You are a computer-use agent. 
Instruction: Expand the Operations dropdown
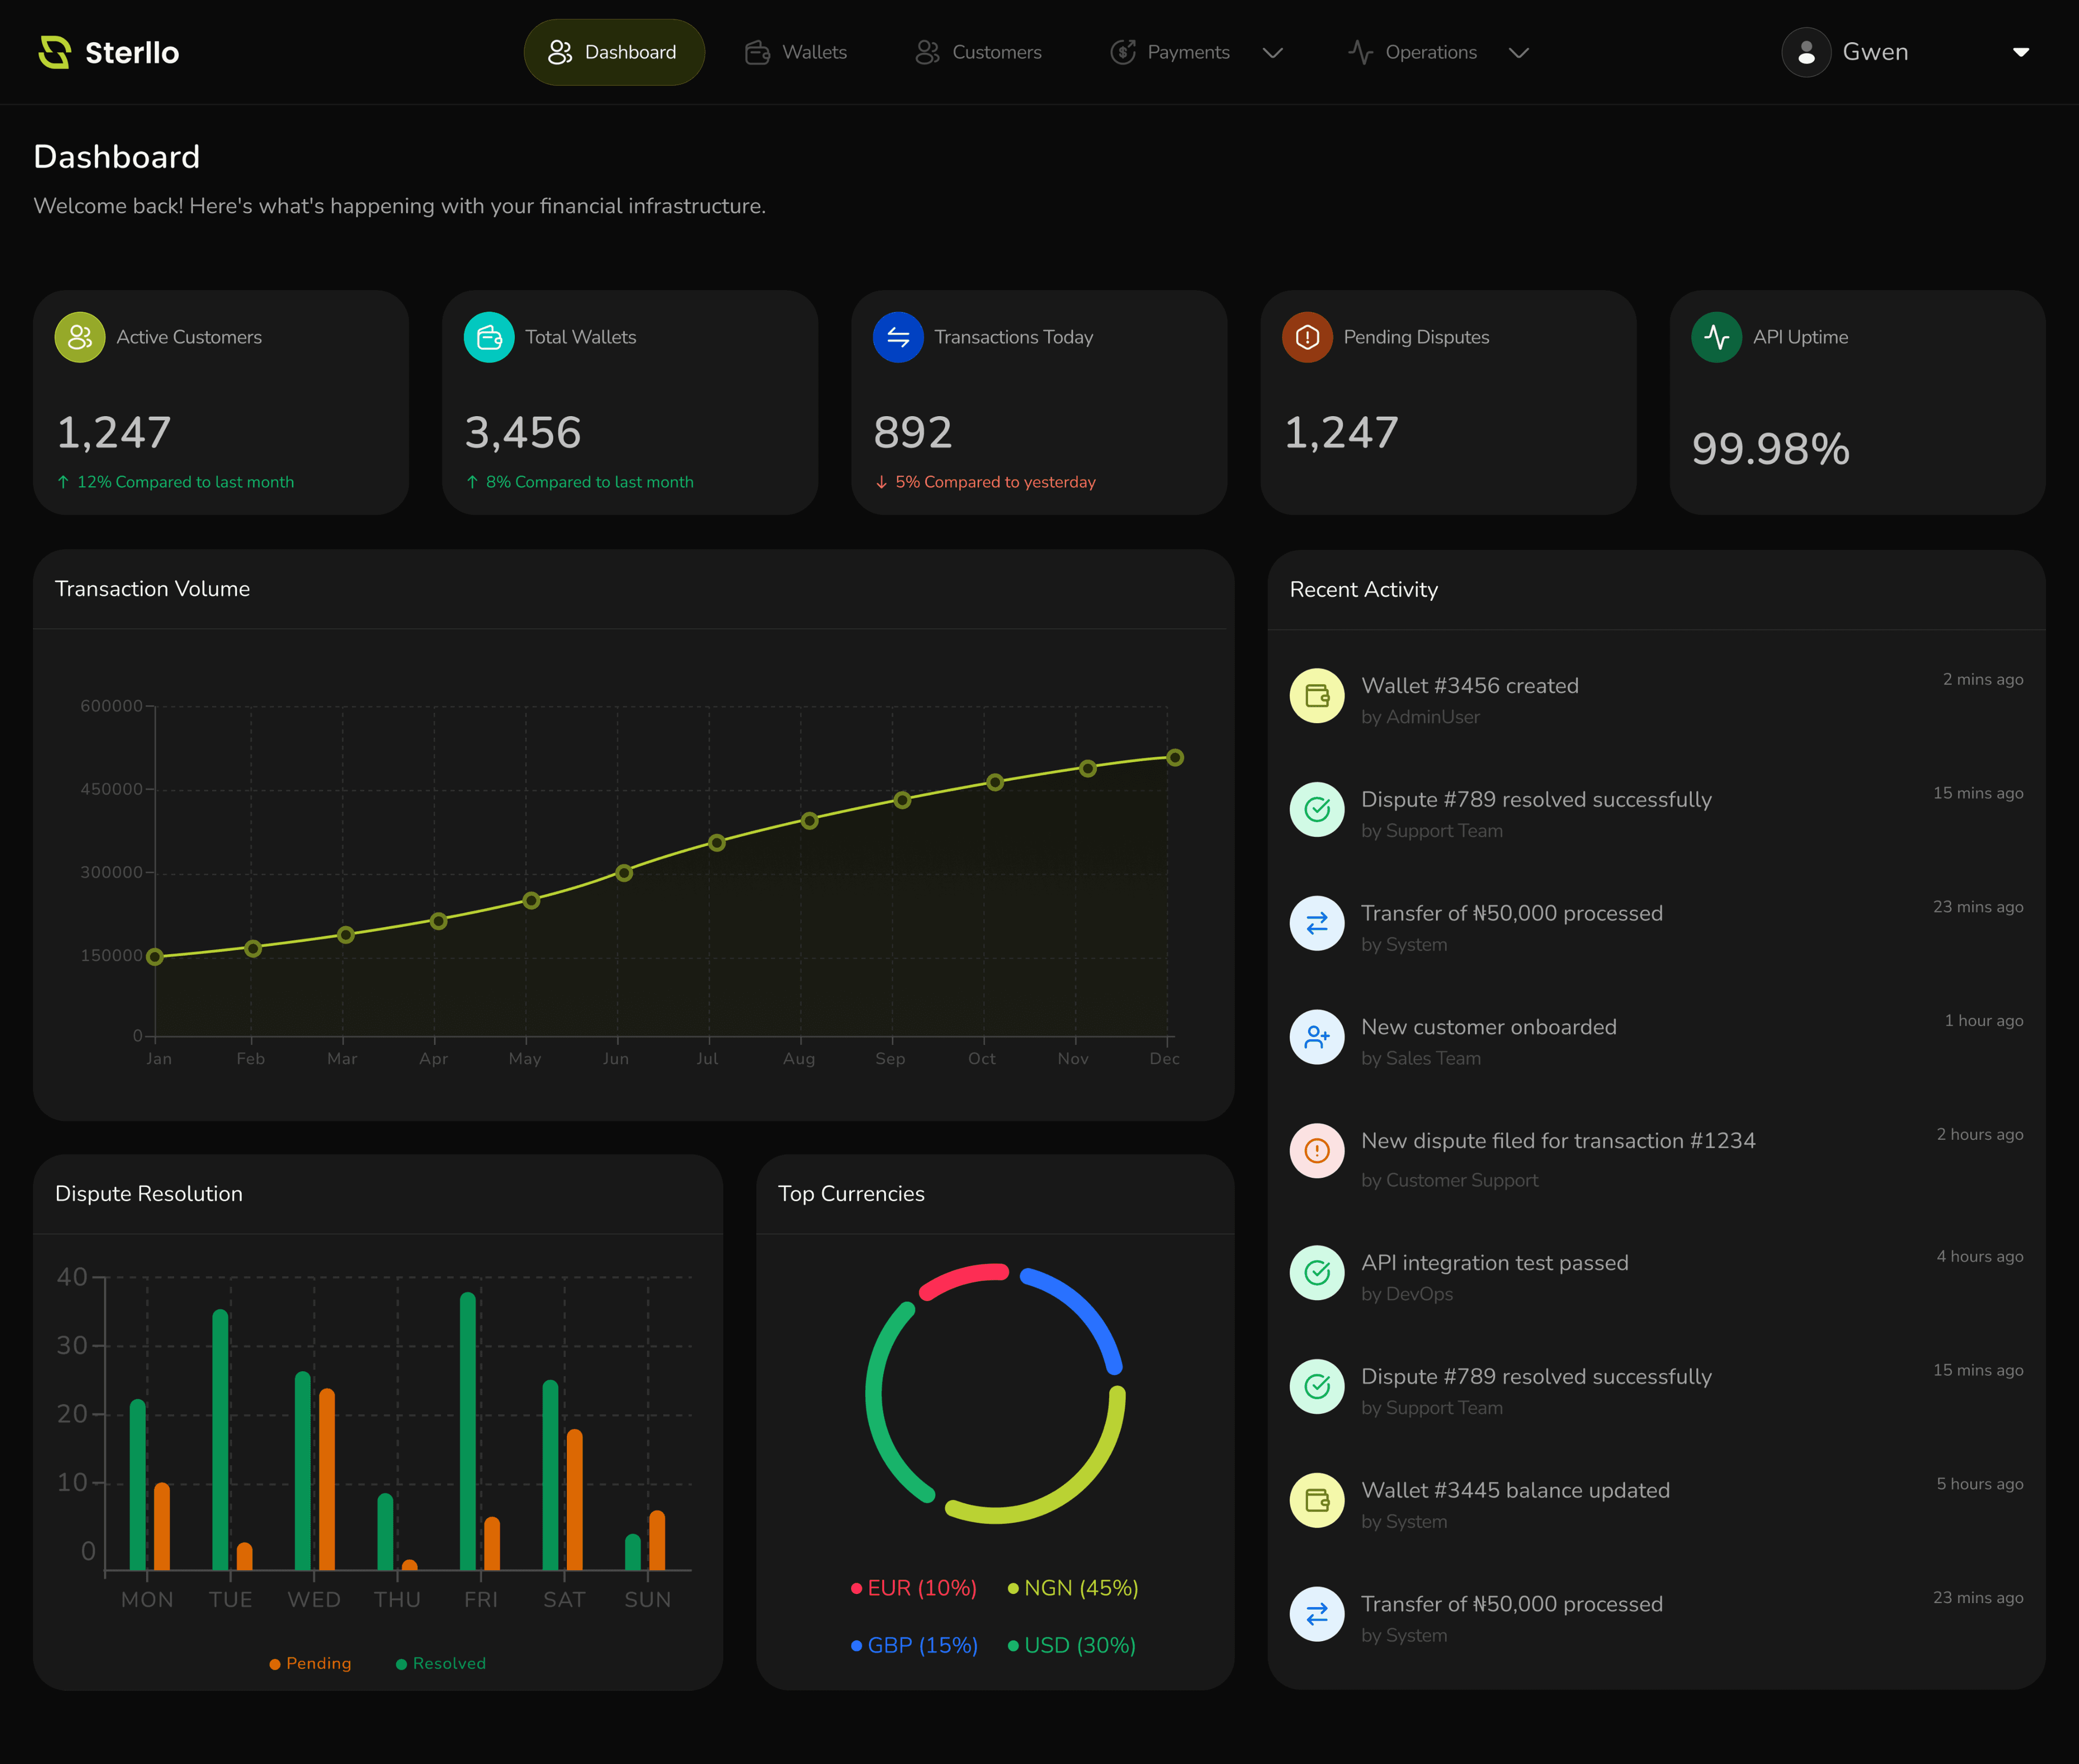tap(1518, 52)
